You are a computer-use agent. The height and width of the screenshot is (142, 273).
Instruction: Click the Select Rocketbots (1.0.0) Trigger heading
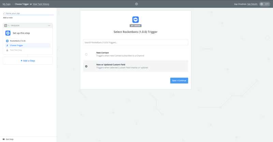click(x=135, y=32)
